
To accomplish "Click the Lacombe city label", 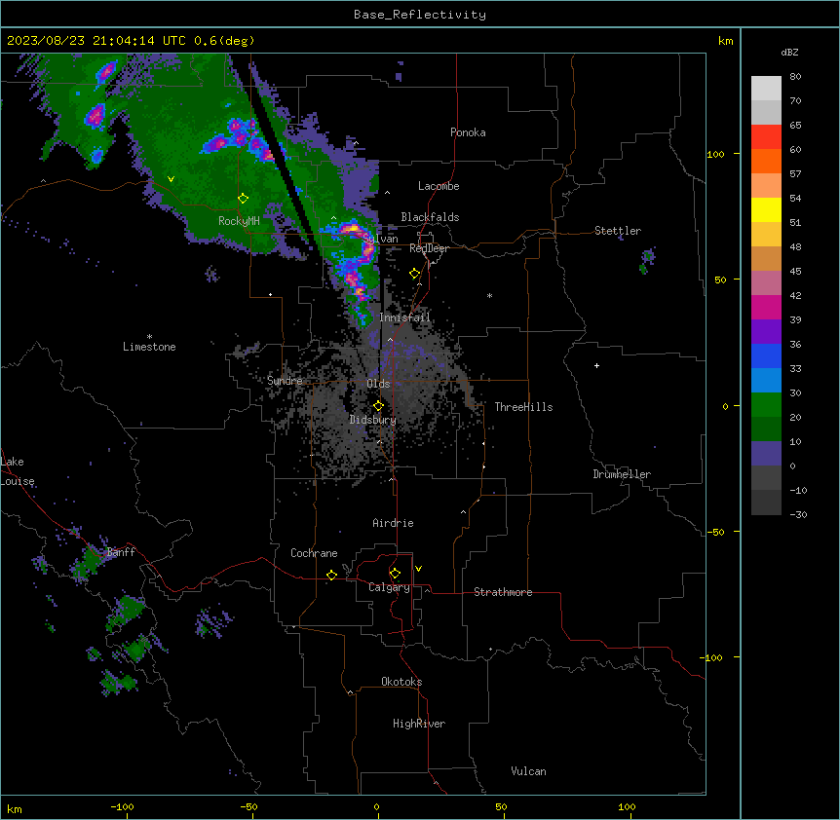I will (x=439, y=186).
